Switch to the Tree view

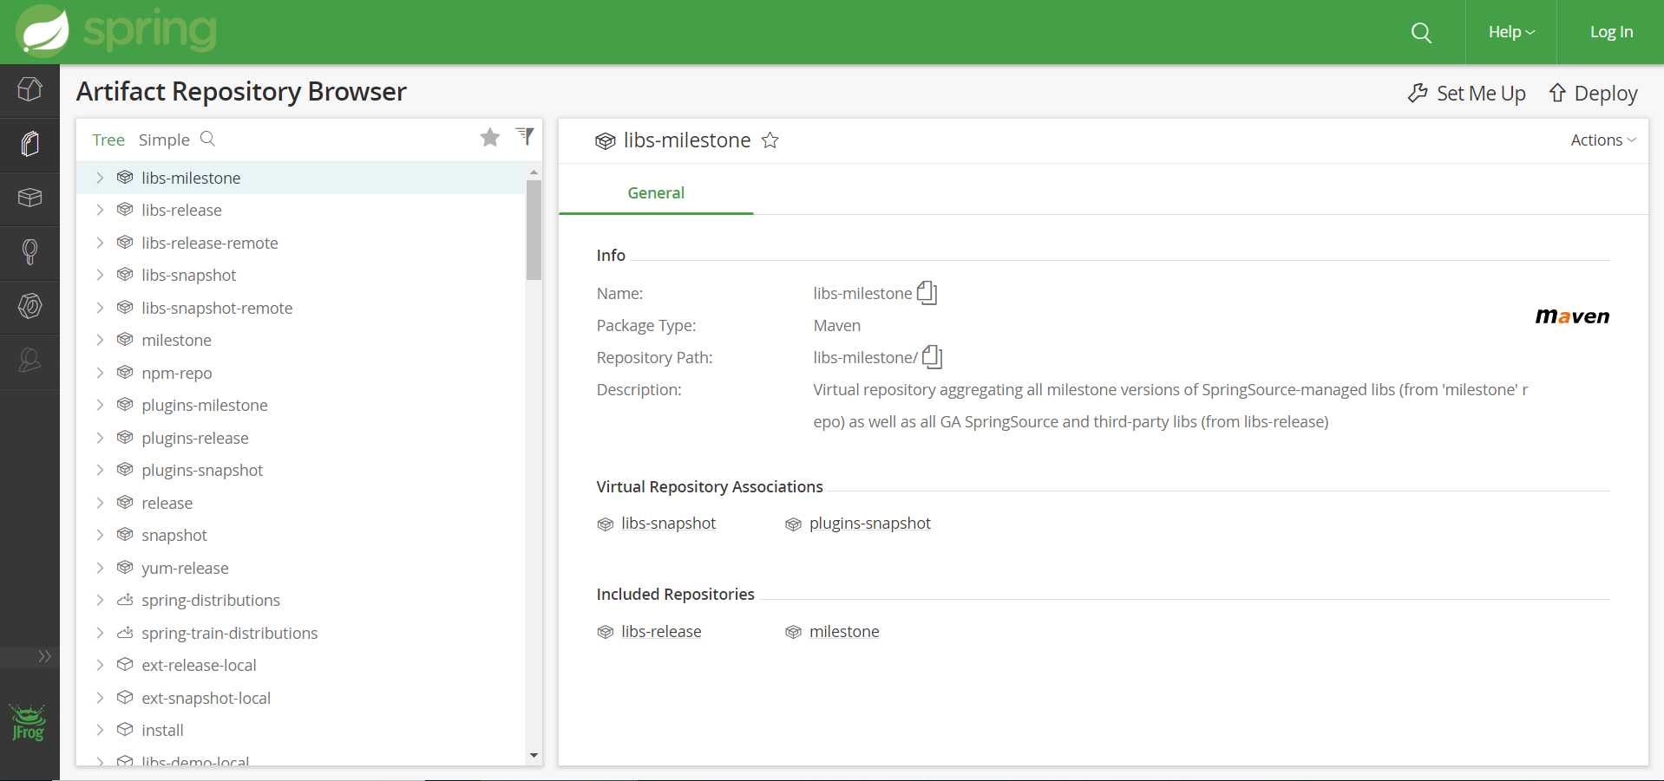(108, 140)
